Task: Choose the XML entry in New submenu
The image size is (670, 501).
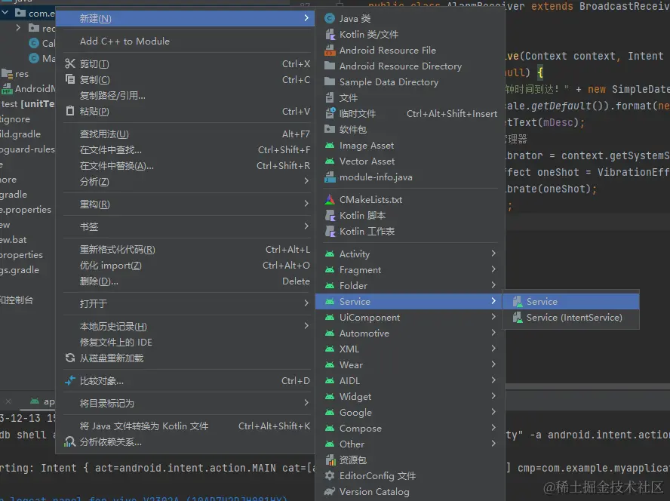Action: tap(410, 349)
